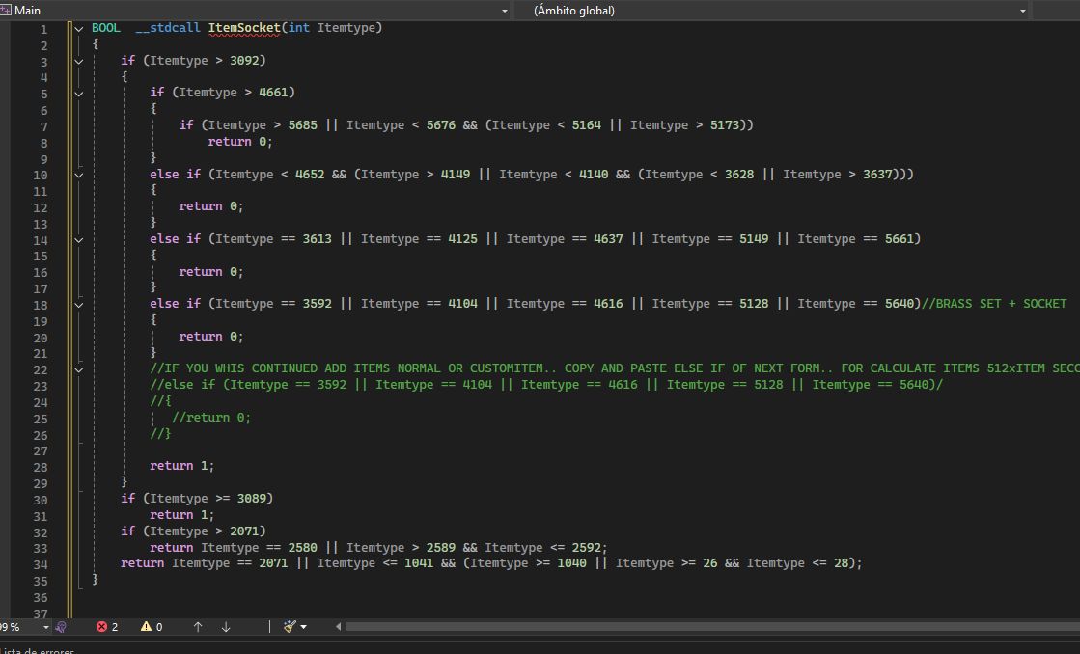Click the value 4652 on line 10

310,175
